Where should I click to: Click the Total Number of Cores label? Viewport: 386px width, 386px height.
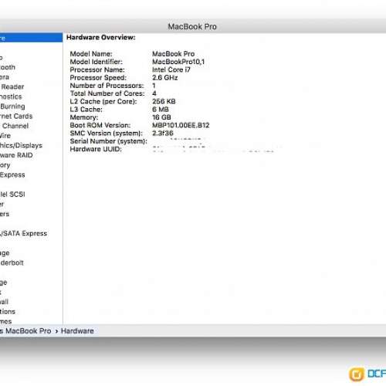pos(107,93)
